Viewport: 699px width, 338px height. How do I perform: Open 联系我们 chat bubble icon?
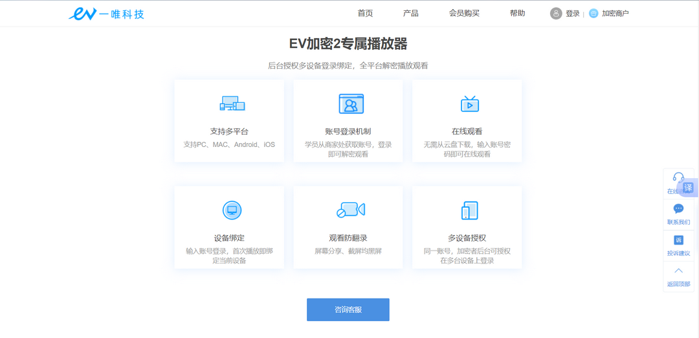(678, 208)
